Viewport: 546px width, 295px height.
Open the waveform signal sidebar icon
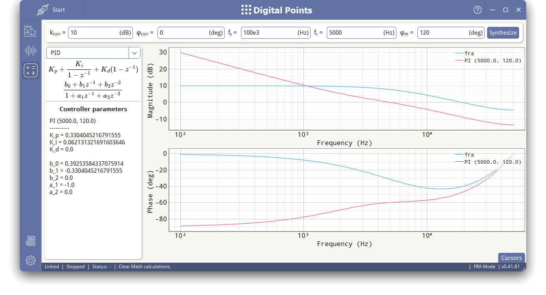[30, 50]
